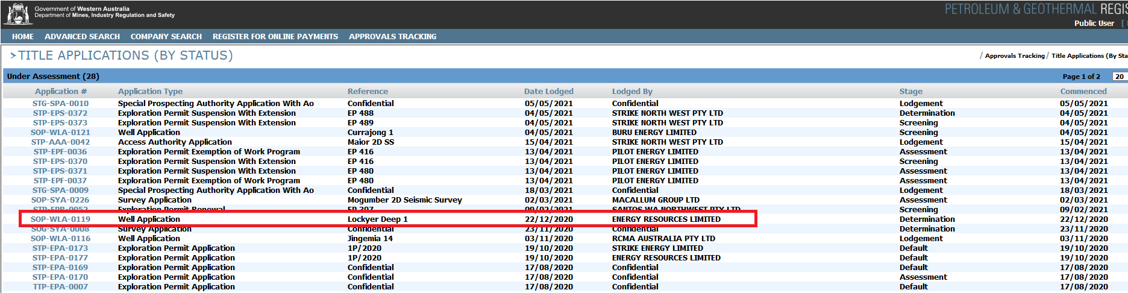Open application STP-EPS-0372
The image size is (1128, 293).
point(60,113)
